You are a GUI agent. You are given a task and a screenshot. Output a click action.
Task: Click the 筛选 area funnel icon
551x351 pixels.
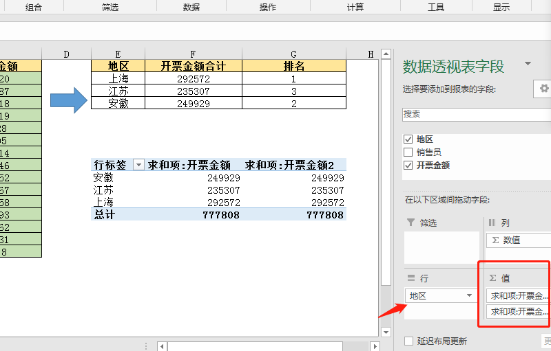pos(410,222)
